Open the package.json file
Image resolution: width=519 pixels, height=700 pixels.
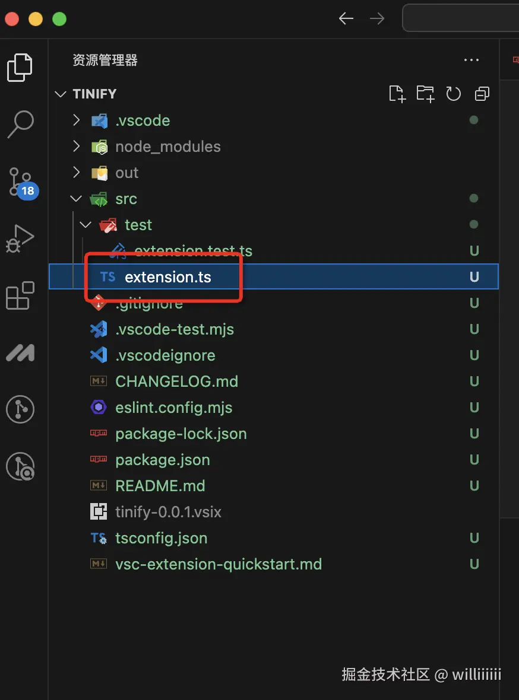(x=162, y=460)
